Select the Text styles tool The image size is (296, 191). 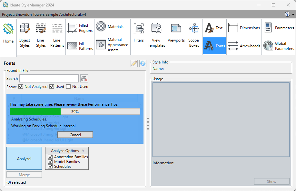[214, 28]
